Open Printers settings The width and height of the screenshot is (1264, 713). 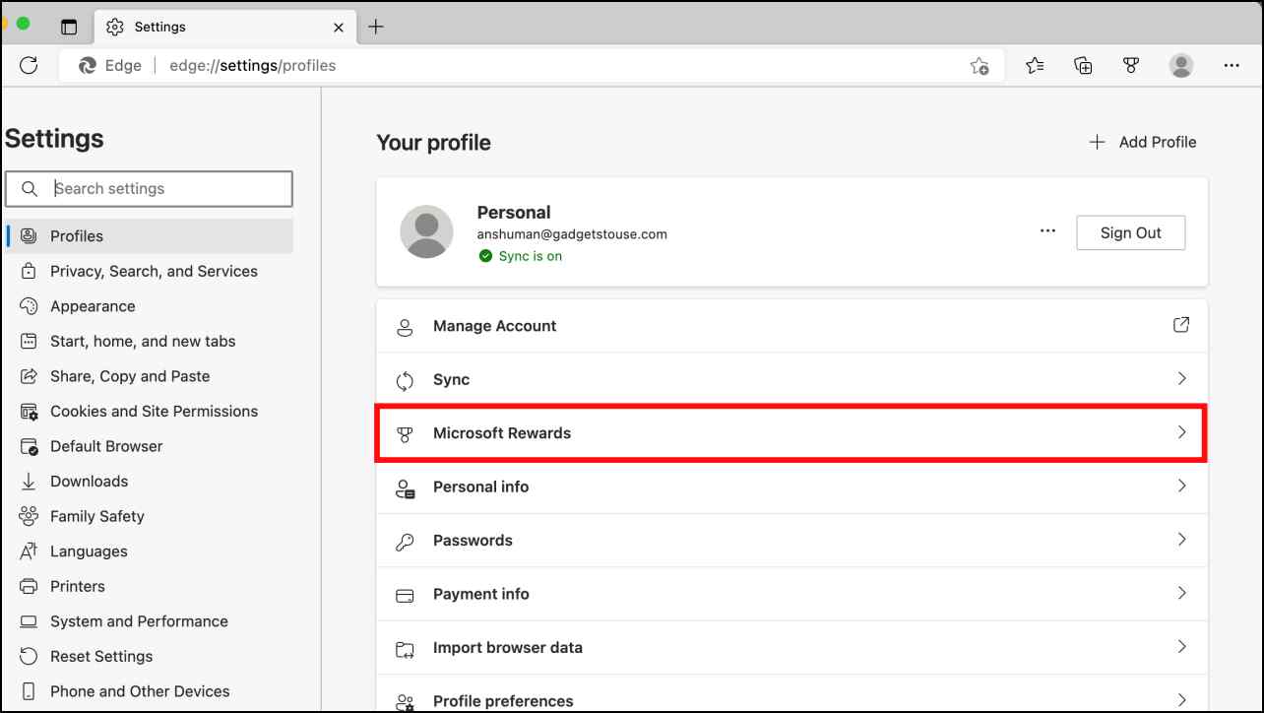[x=149, y=586]
